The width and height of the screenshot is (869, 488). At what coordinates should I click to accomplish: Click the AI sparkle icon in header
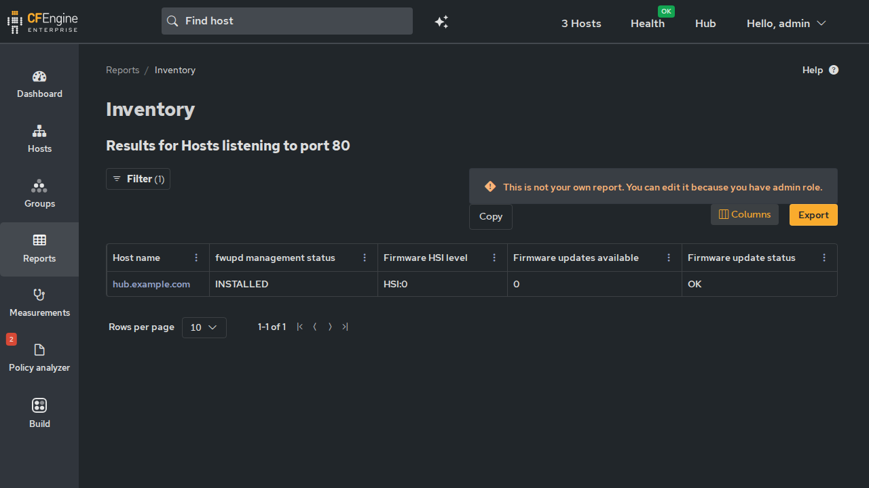tap(441, 22)
